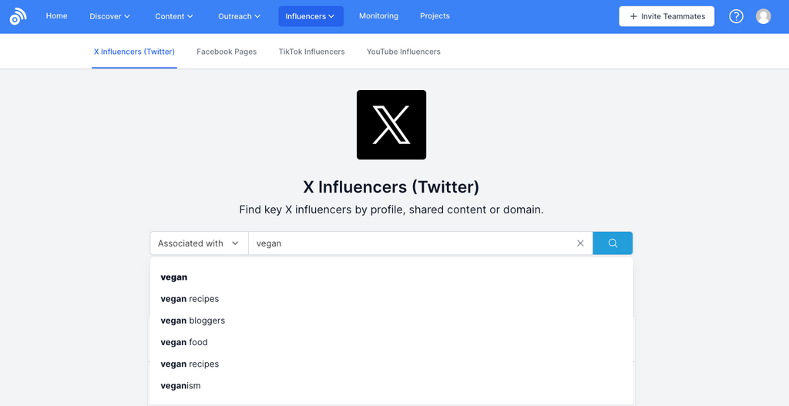Screen dimensions: 789x406
Task: Select the YouTube Influencers tab
Action: 403,52
